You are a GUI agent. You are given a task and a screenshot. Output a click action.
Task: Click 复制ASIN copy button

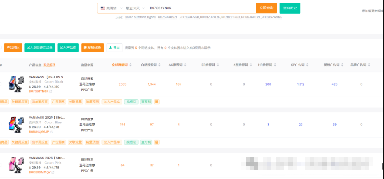pyautogui.click(x=93, y=48)
